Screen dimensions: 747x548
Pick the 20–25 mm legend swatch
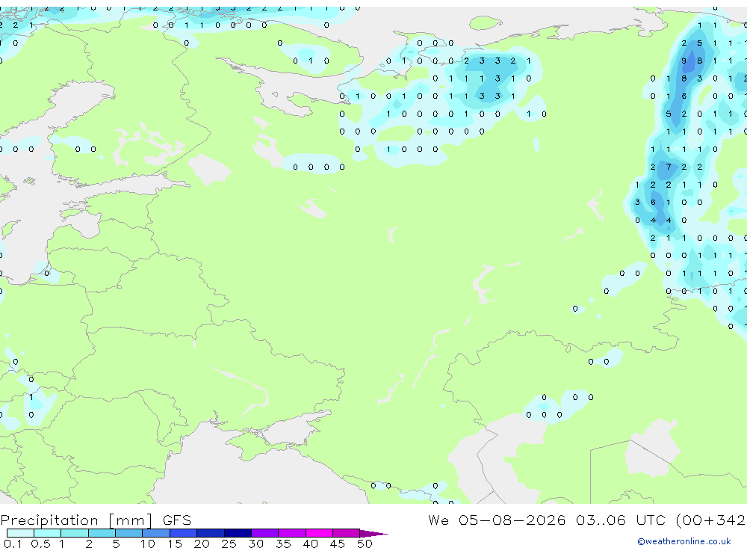(210, 533)
